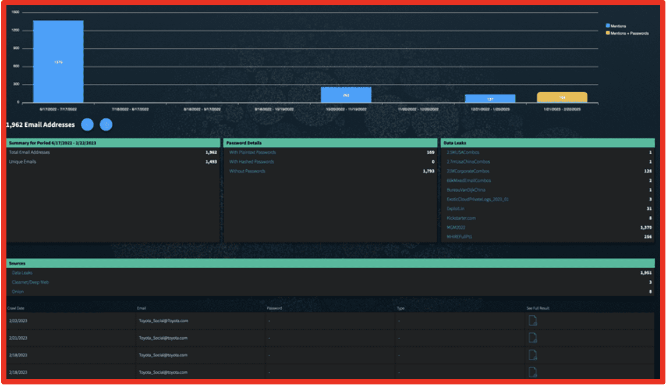Image resolution: width=666 pixels, height=385 pixels.
Task: Click the See Full Result column header
Action: 538,308
